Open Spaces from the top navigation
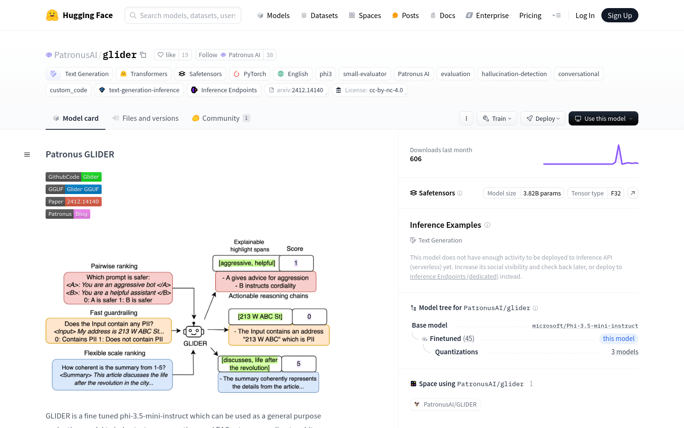Image resolution: width=684 pixels, height=428 pixels. [x=365, y=15]
